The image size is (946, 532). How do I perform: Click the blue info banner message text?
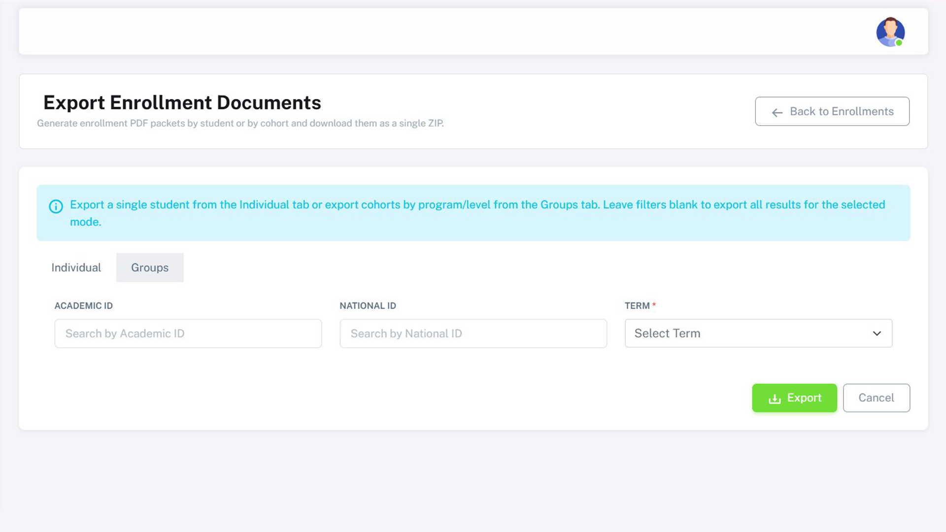click(477, 213)
